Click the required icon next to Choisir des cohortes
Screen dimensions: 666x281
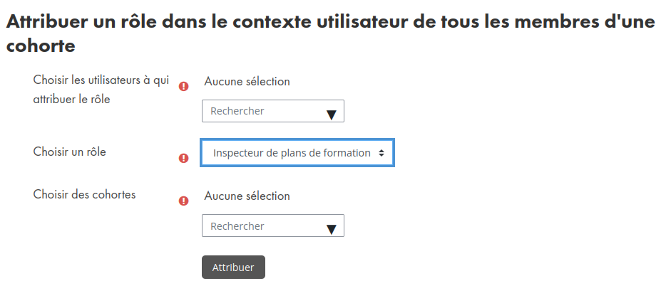183,201
